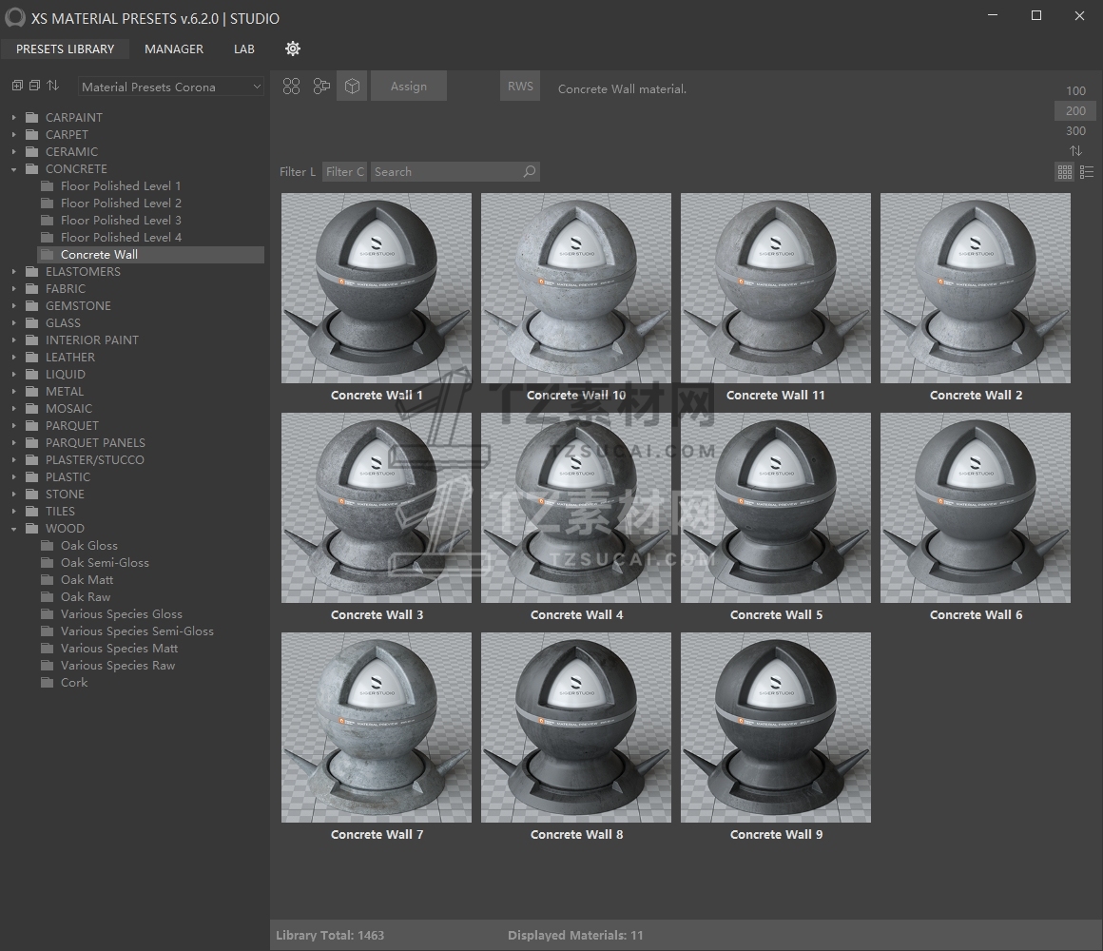Image resolution: width=1103 pixels, height=951 pixels.
Task: Click the sort arrows above the category tree
Action: [x=53, y=86]
